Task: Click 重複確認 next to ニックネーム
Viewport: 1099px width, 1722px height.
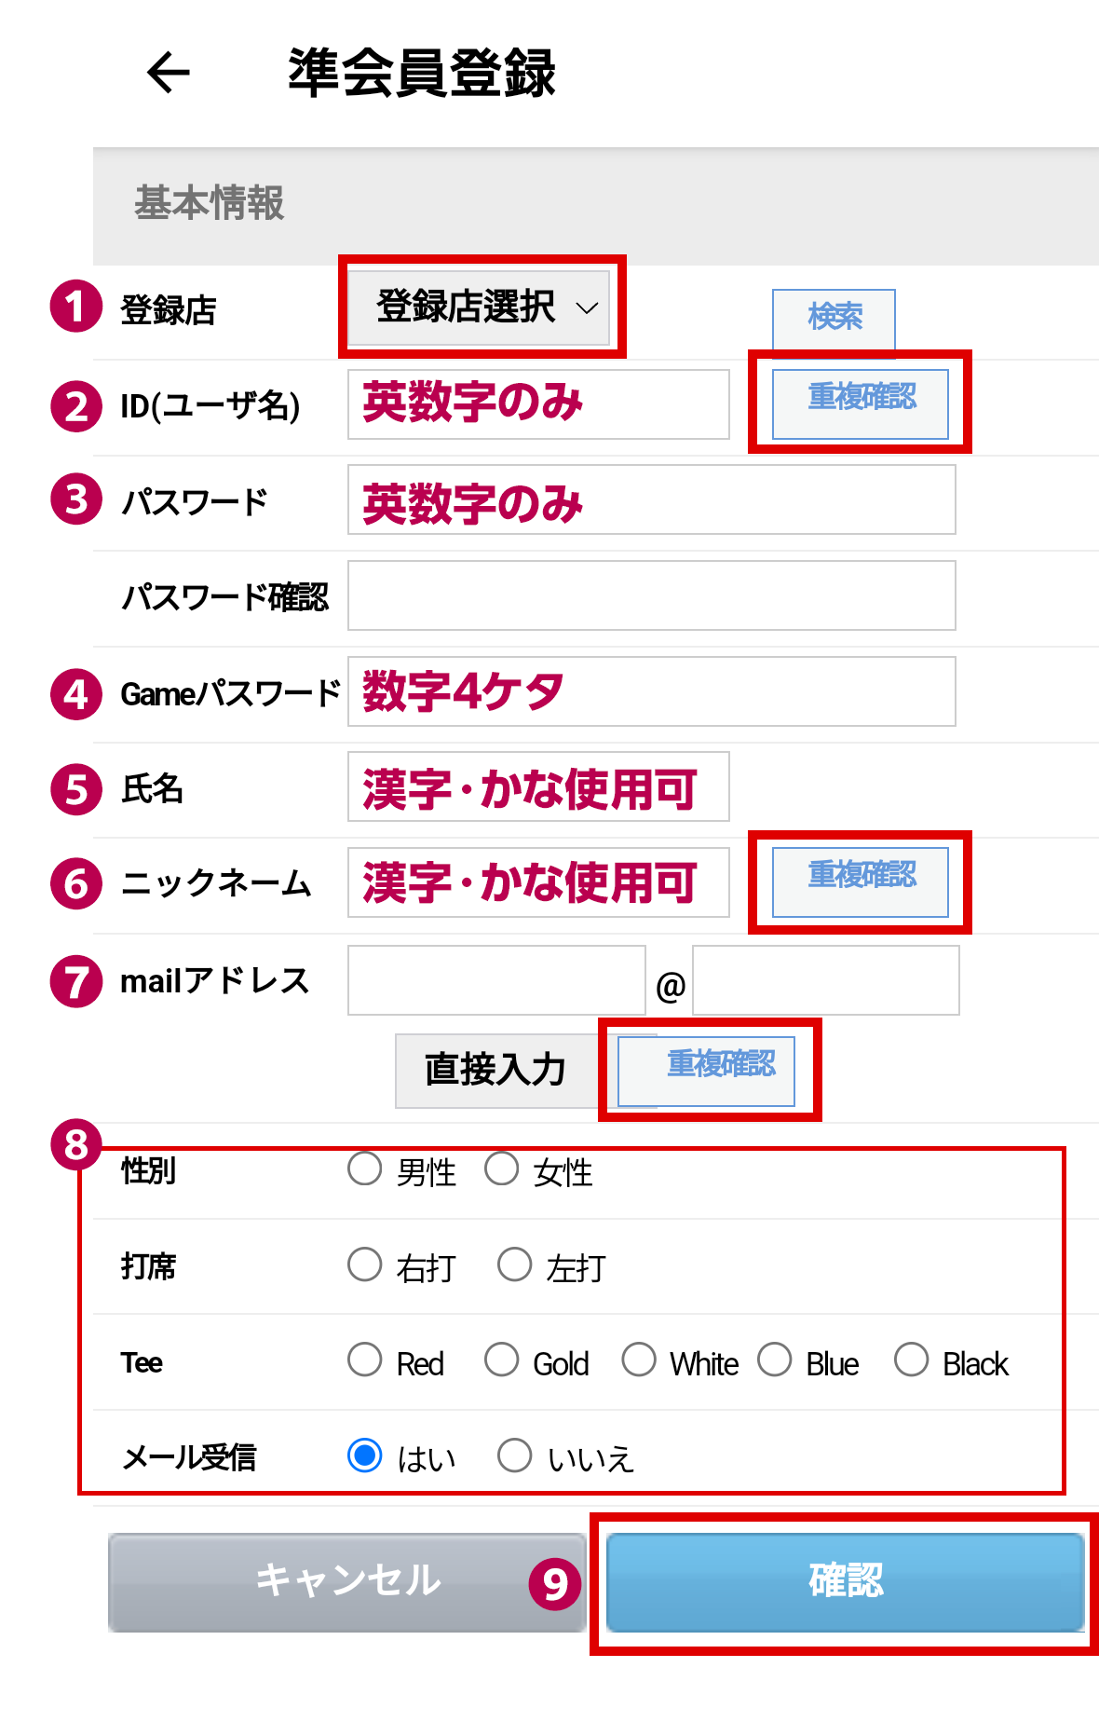Action: [x=861, y=881]
